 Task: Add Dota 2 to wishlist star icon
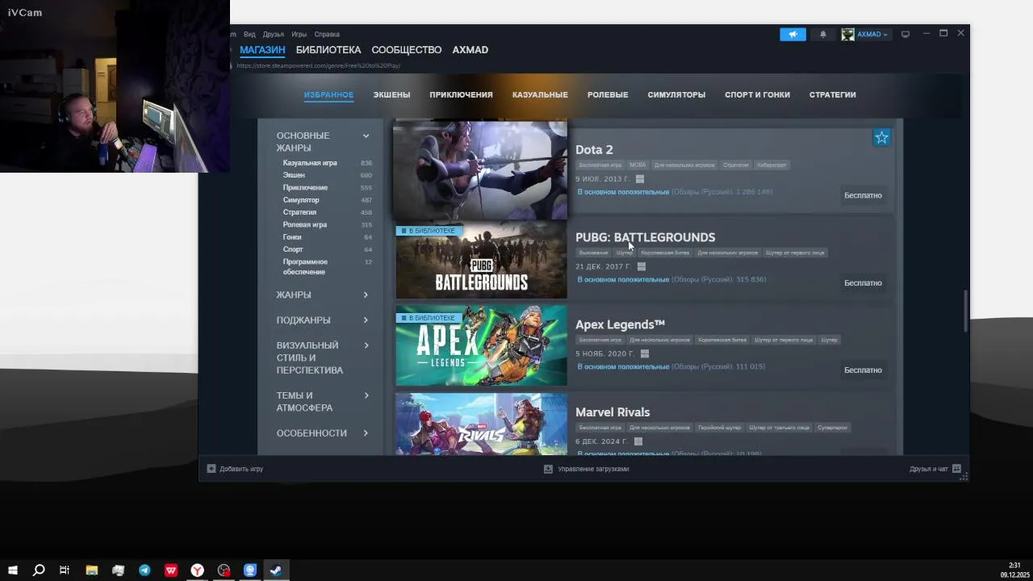881,137
